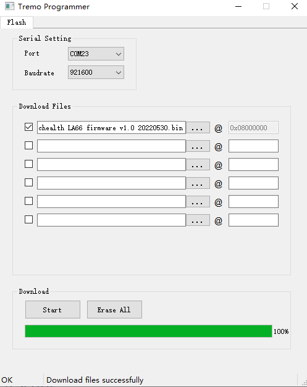Switch to the Flash tab

coord(17,22)
